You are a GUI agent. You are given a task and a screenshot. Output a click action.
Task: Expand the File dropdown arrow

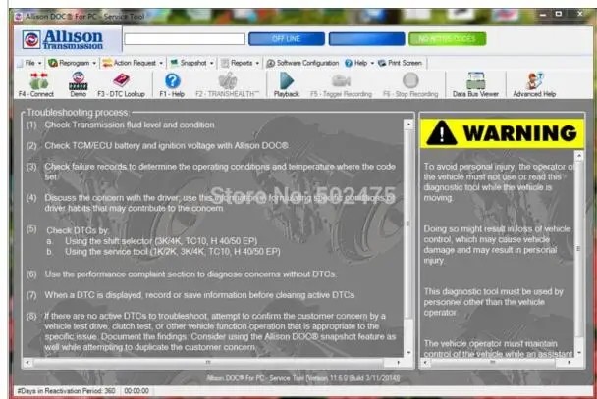(39, 64)
